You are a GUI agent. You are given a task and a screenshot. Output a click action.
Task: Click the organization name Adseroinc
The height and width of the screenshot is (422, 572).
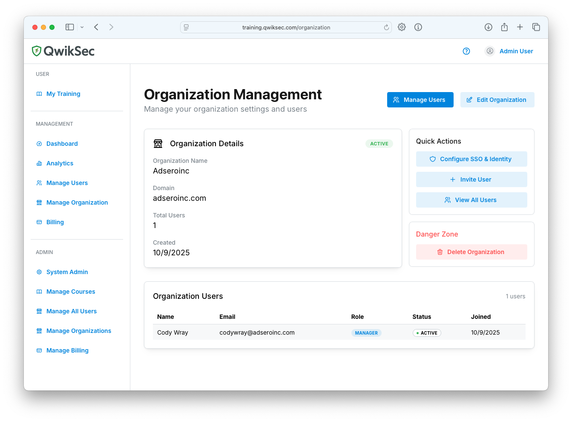(x=171, y=171)
